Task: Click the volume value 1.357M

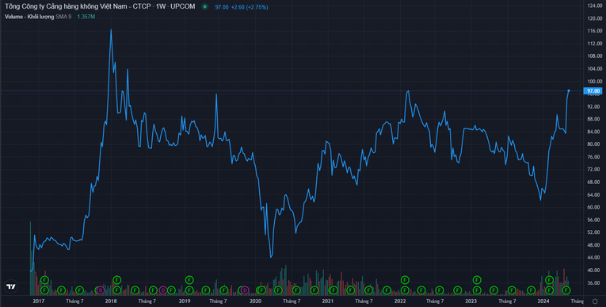Action: [x=86, y=17]
